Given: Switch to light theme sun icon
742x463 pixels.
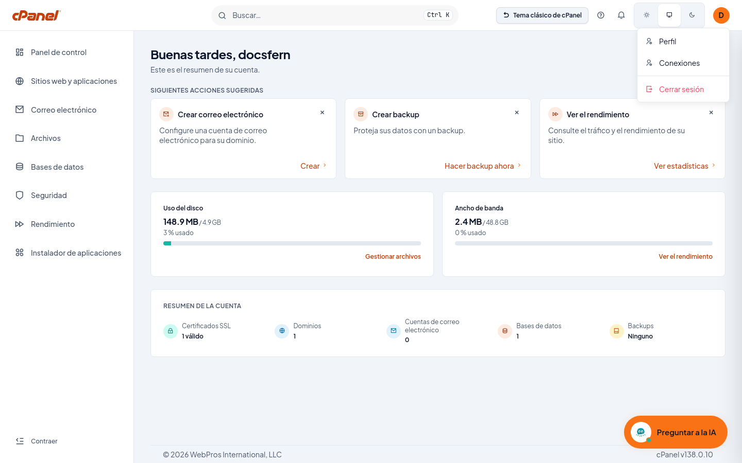Looking at the screenshot, I should click(647, 15).
